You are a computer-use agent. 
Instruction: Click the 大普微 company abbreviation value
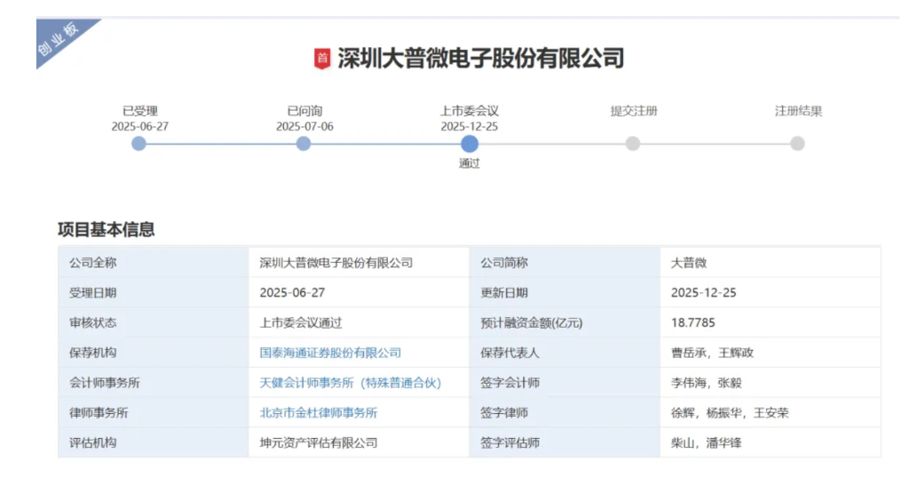coord(689,263)
